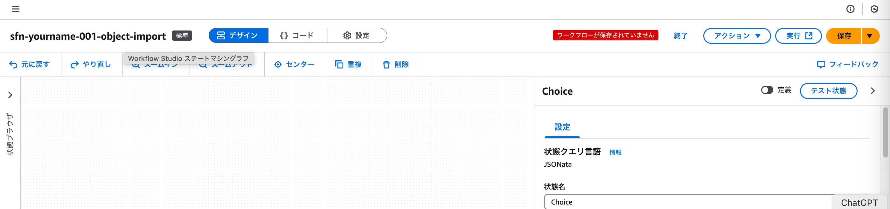This screenshot has width=890, height=209.
Task: Save the workflow with 保存
Action: 843,36
